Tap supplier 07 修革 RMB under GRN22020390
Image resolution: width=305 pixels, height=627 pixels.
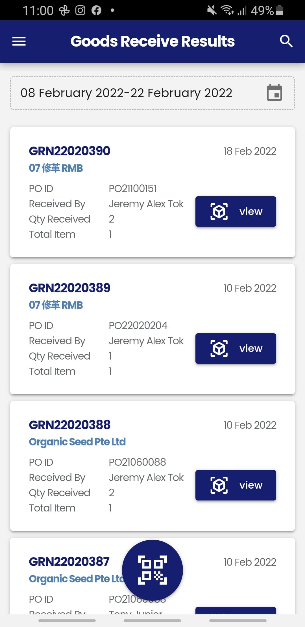click(x=56, y=168)
